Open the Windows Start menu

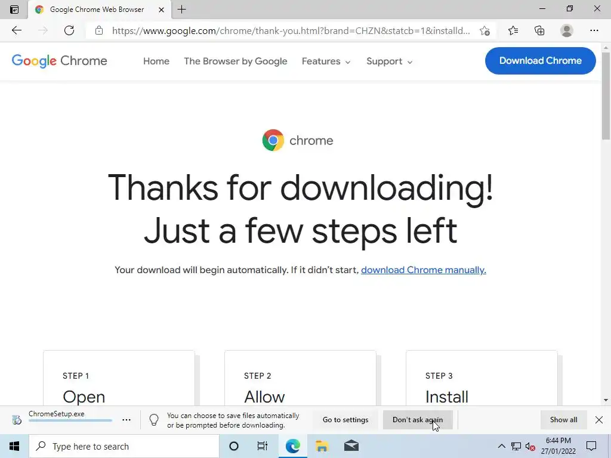[14, 446]
